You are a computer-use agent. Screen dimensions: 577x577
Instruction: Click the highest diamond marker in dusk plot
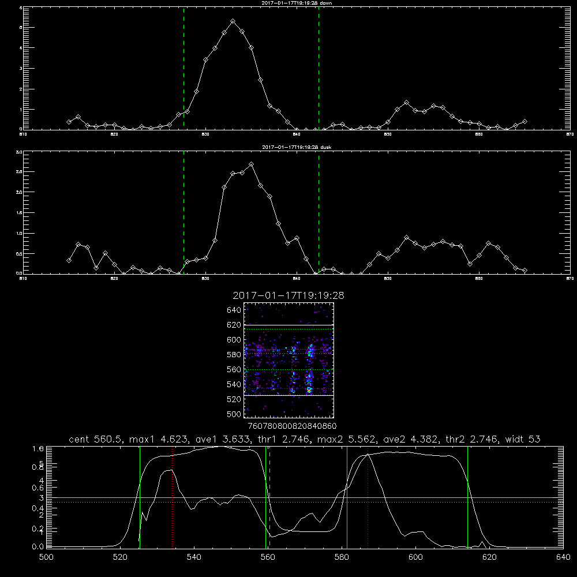(251, 164)
